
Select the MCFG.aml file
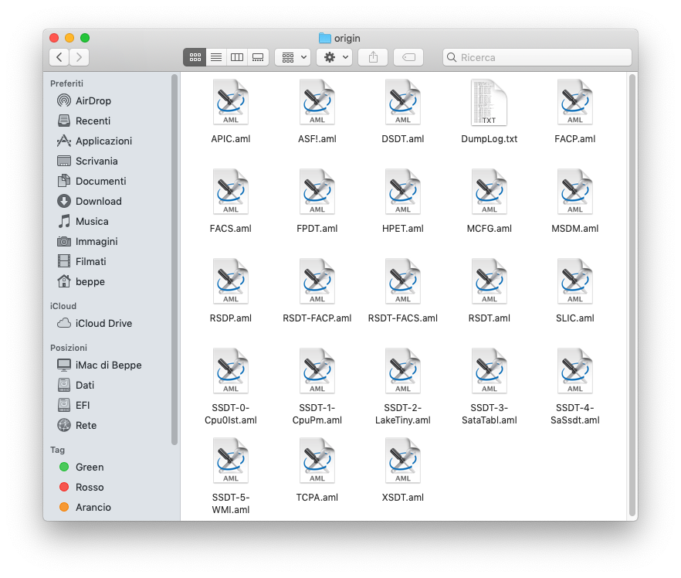(489, 201)
